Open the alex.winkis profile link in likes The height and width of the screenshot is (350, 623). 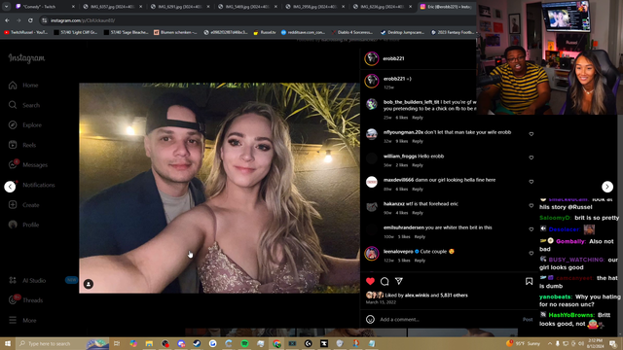pos(417,296)
